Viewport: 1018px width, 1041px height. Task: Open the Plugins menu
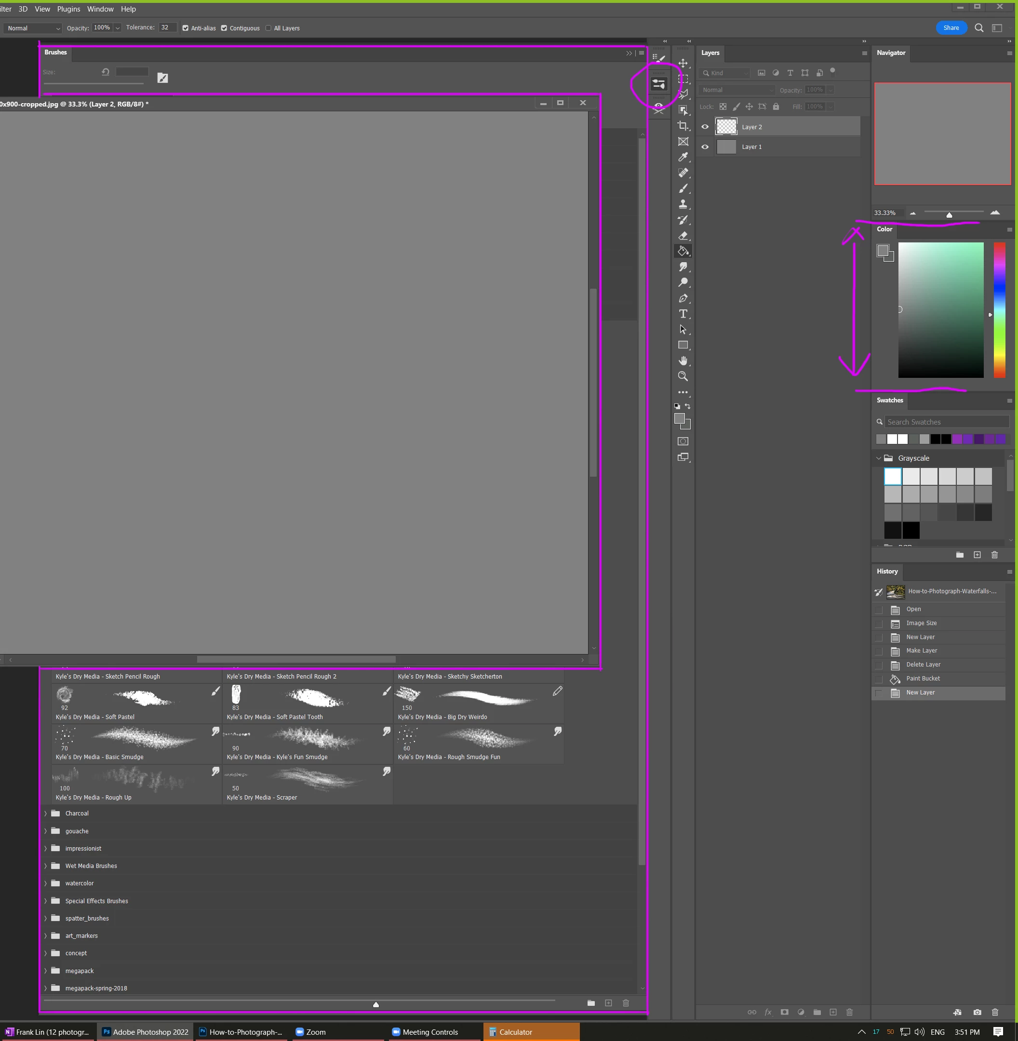68,9
